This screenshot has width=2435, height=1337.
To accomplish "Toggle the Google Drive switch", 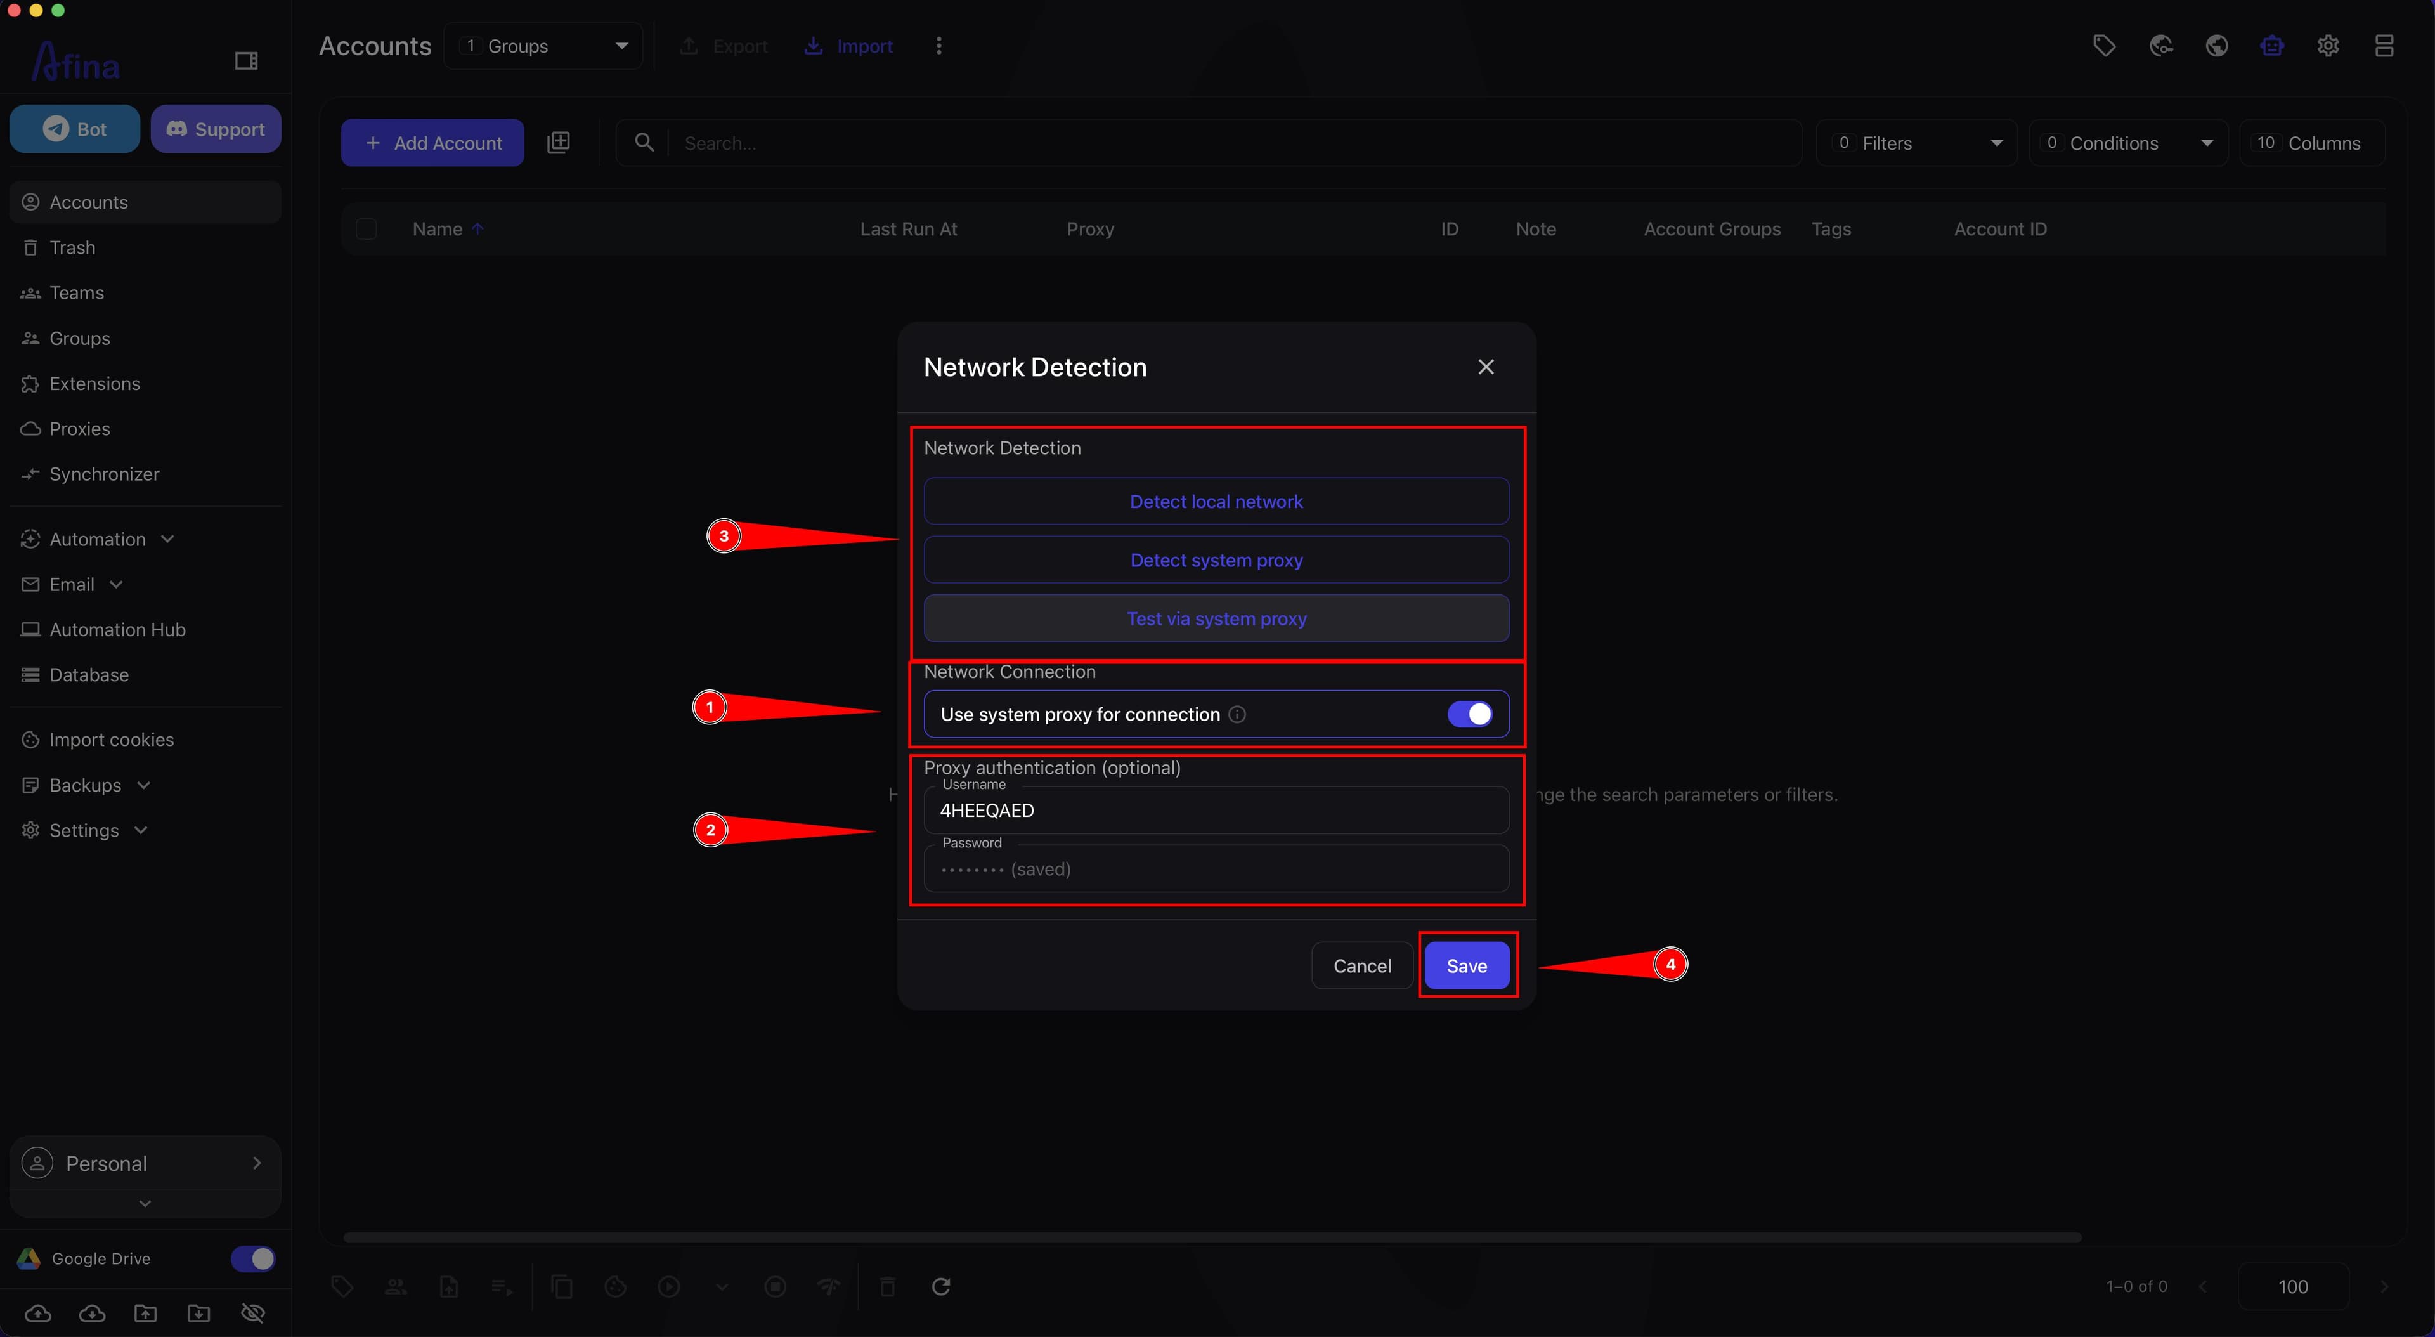I will click(252, 1258).
